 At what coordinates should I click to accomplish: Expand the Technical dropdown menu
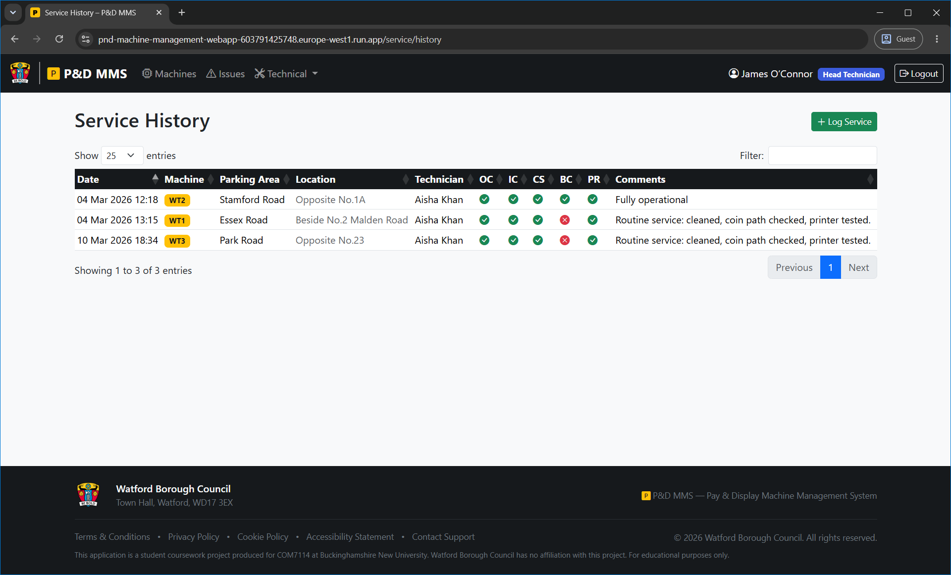286,74
